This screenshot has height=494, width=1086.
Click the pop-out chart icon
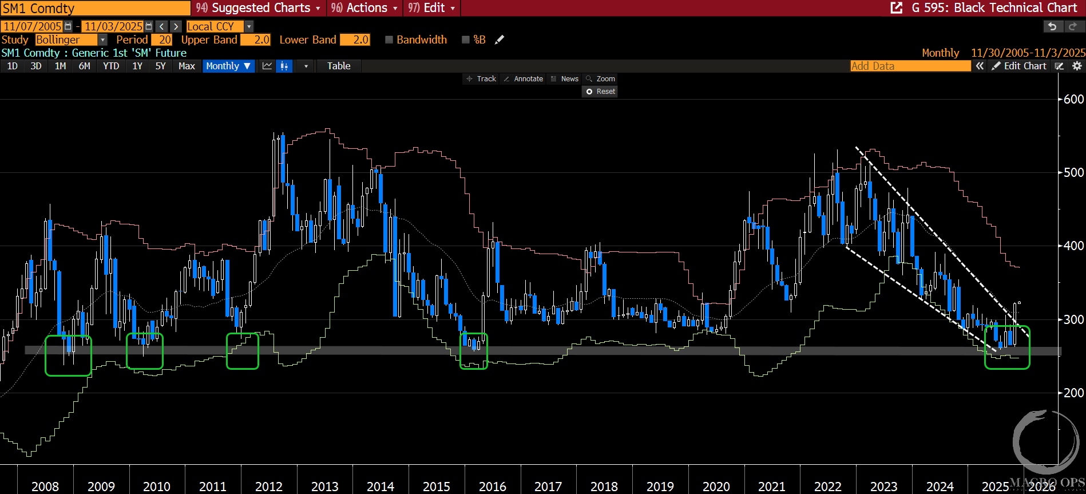pyautogui.click(x=897, y=8)
